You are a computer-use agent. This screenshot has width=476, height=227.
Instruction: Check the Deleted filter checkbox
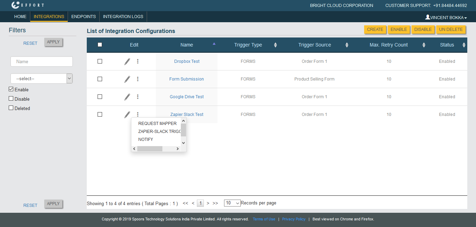pyautogui.click(x=11, y=108)
